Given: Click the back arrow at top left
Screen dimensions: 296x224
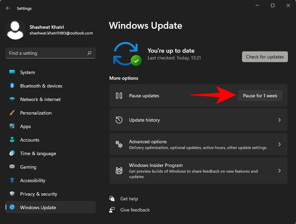Looking at the screenshot, I should tap(7, 8).
